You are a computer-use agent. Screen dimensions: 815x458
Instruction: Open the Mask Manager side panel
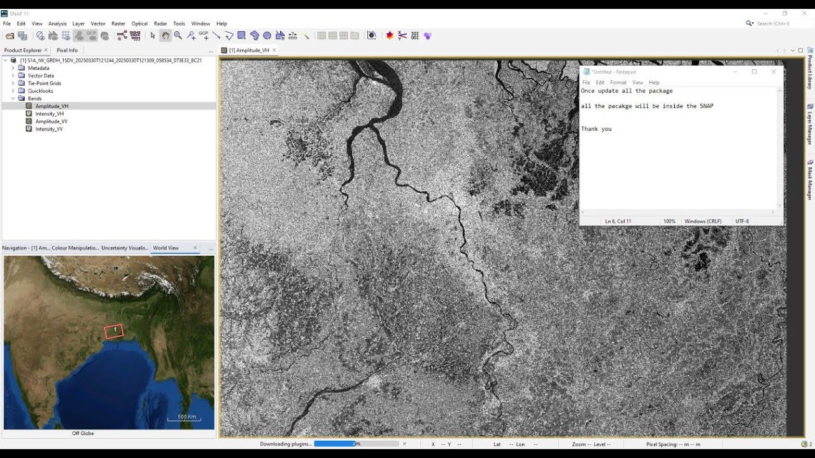tap(810, 180)
